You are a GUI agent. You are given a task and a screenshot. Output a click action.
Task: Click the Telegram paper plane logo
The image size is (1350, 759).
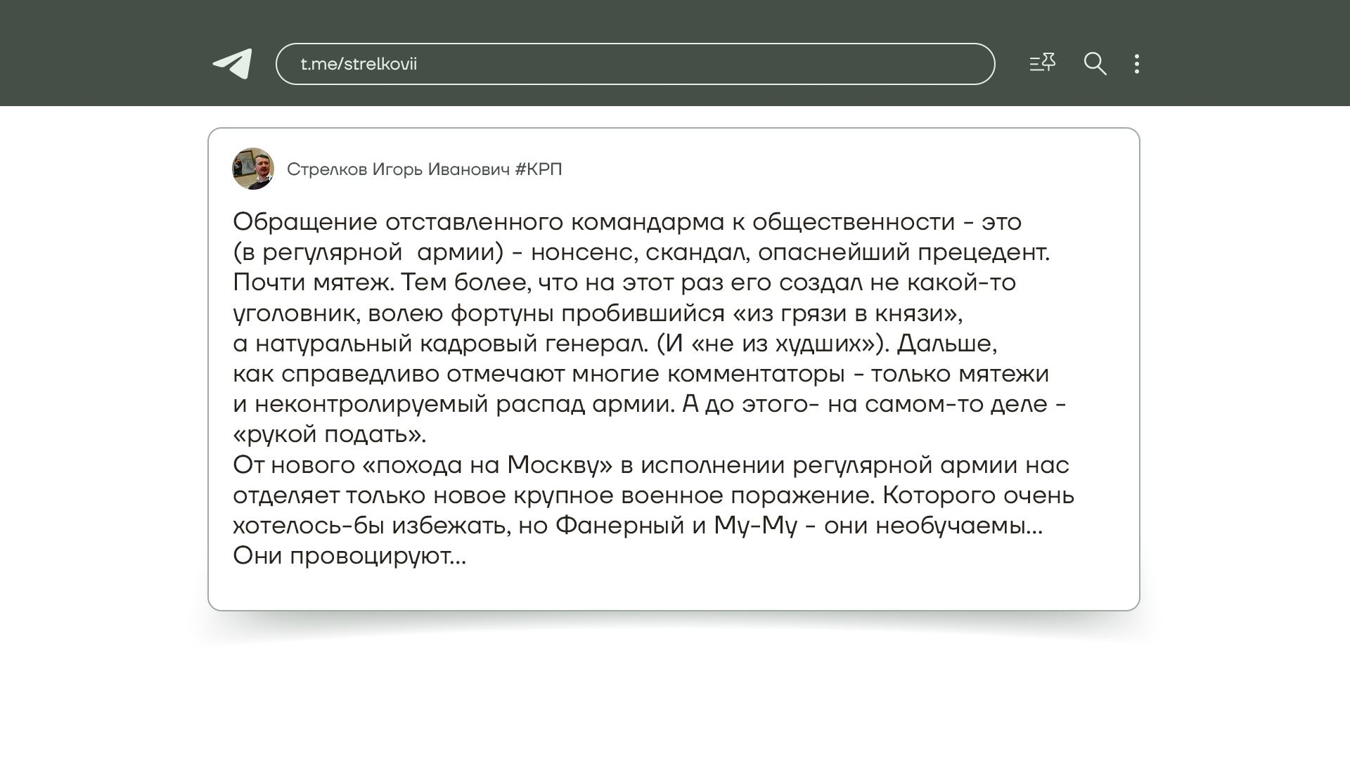pos(233,64)
